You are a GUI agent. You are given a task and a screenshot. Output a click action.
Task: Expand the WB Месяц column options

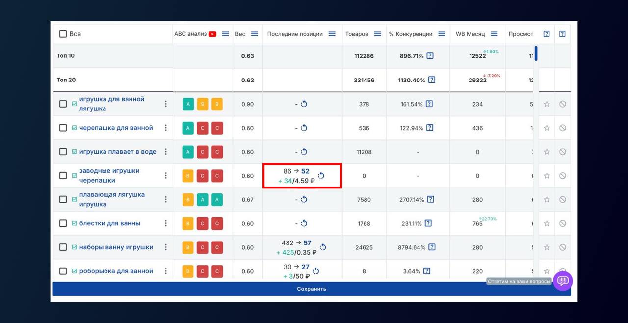pyautogui.click(x=494, y=34)
